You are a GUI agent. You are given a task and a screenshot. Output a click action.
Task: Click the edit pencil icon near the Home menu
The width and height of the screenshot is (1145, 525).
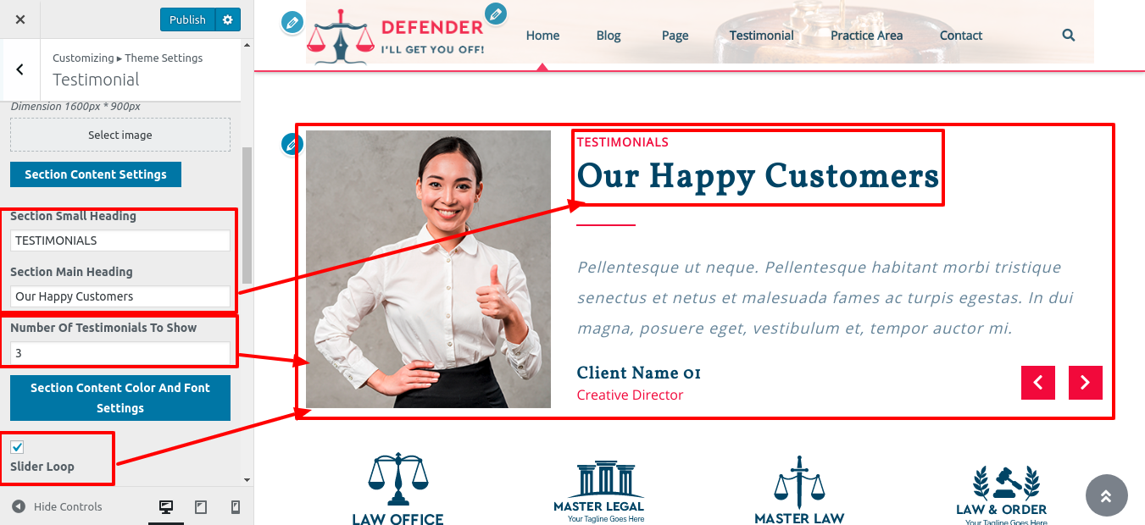tap(496, 14)
